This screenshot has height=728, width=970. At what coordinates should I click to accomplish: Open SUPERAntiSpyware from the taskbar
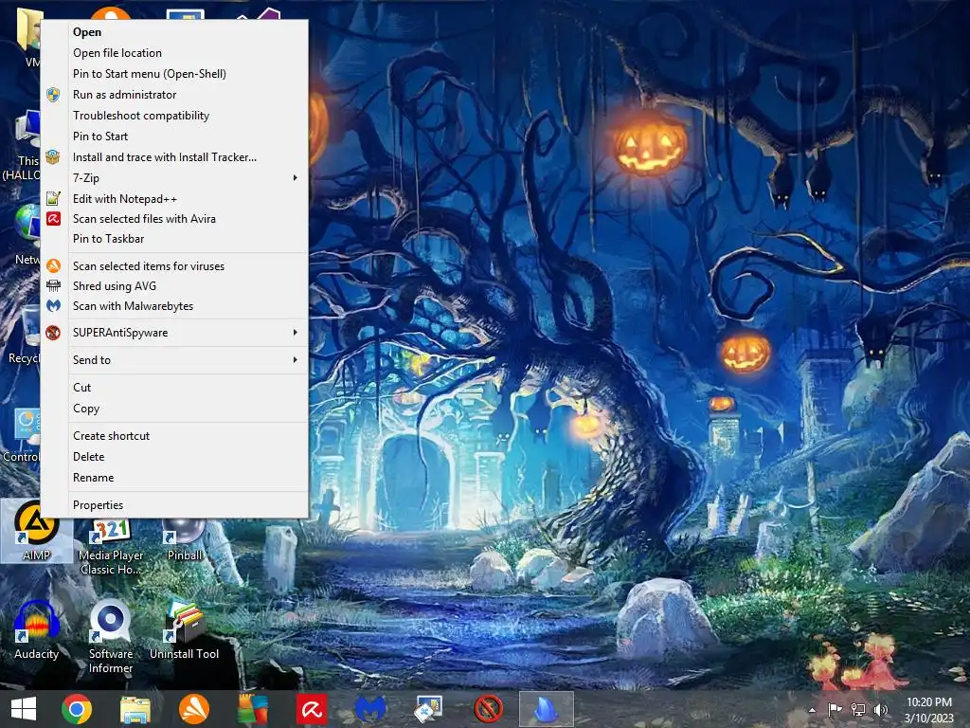pyautogui.click(x=488, y=709)
